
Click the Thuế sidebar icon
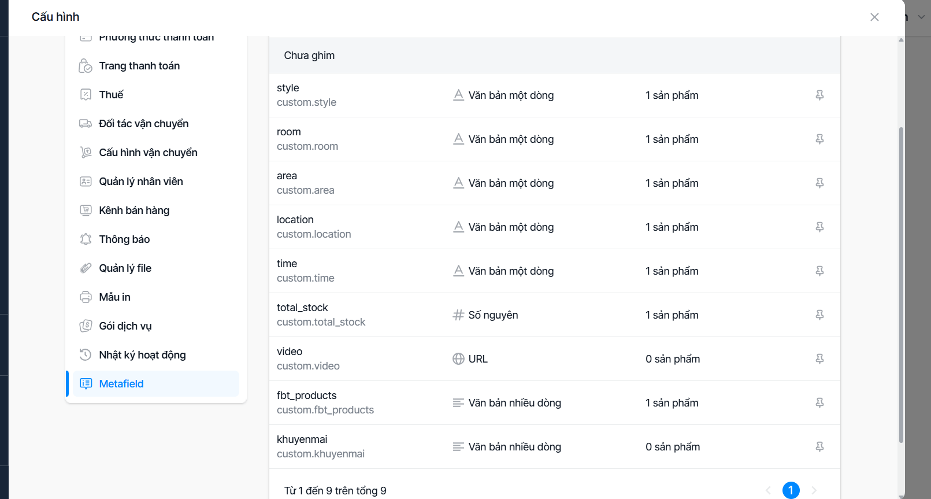pyautogui.click(x=86, y=95)
